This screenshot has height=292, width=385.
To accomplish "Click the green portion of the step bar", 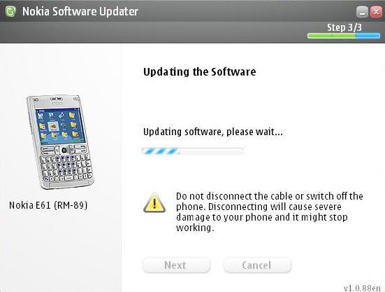I will tap(331, 36).
